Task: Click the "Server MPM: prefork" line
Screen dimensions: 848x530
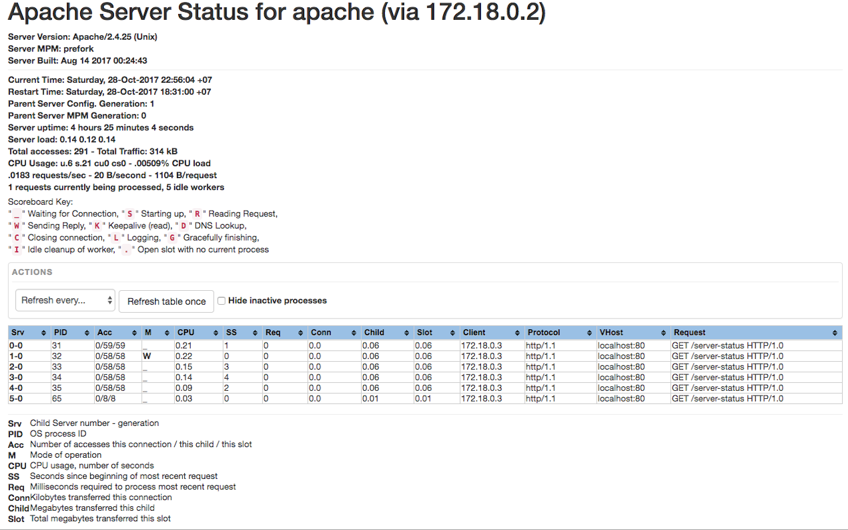Action: (x=51, y=49)
